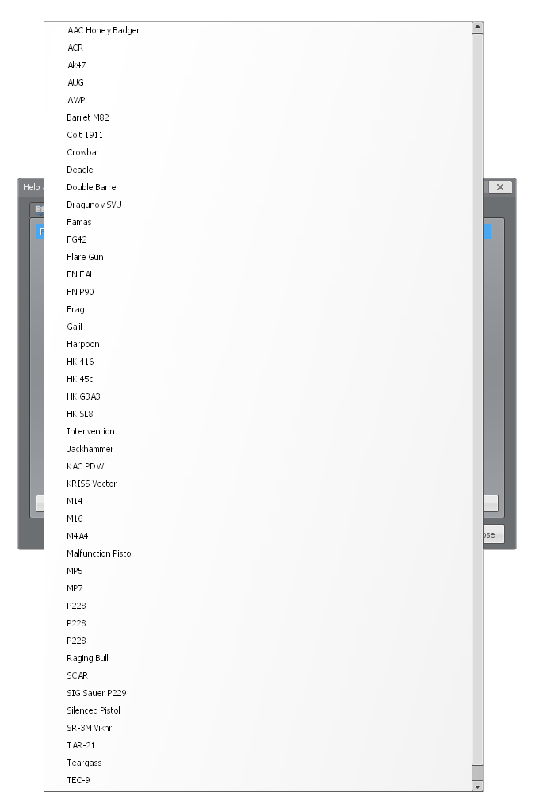Select Barret M82 weapon
This screenshot has width=539, height=792.
coord(258,117)
